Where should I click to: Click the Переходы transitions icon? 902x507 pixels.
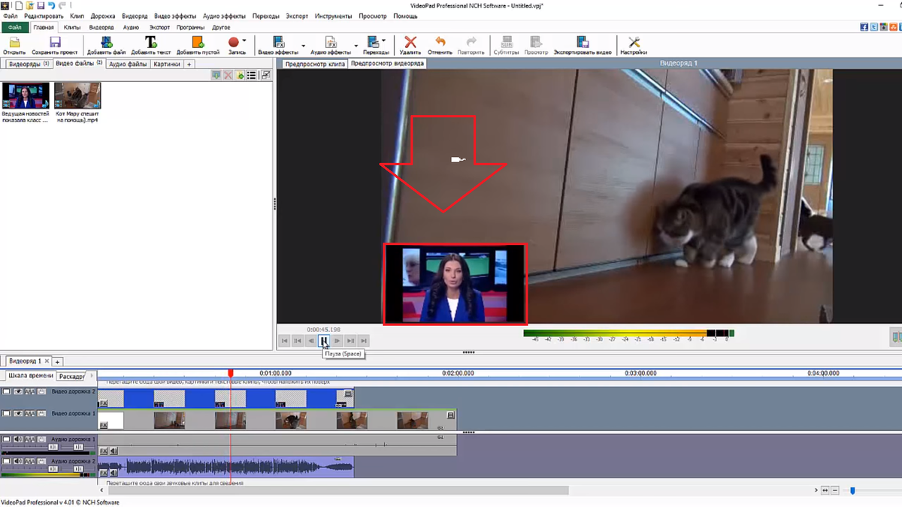click(374, 43)
